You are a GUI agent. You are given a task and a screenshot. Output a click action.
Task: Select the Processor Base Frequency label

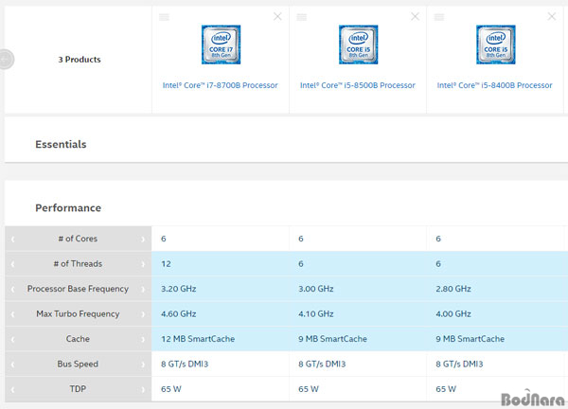click(x=78, y=289)
